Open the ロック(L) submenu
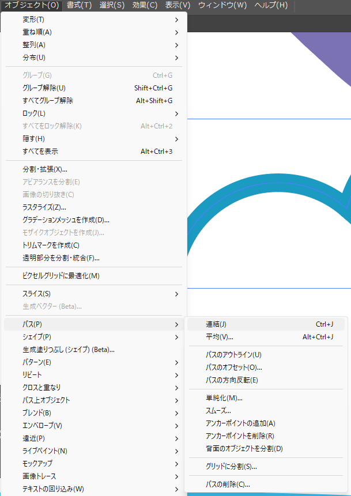This screenshot has width=351, height=496. click(x=34, y=113)
